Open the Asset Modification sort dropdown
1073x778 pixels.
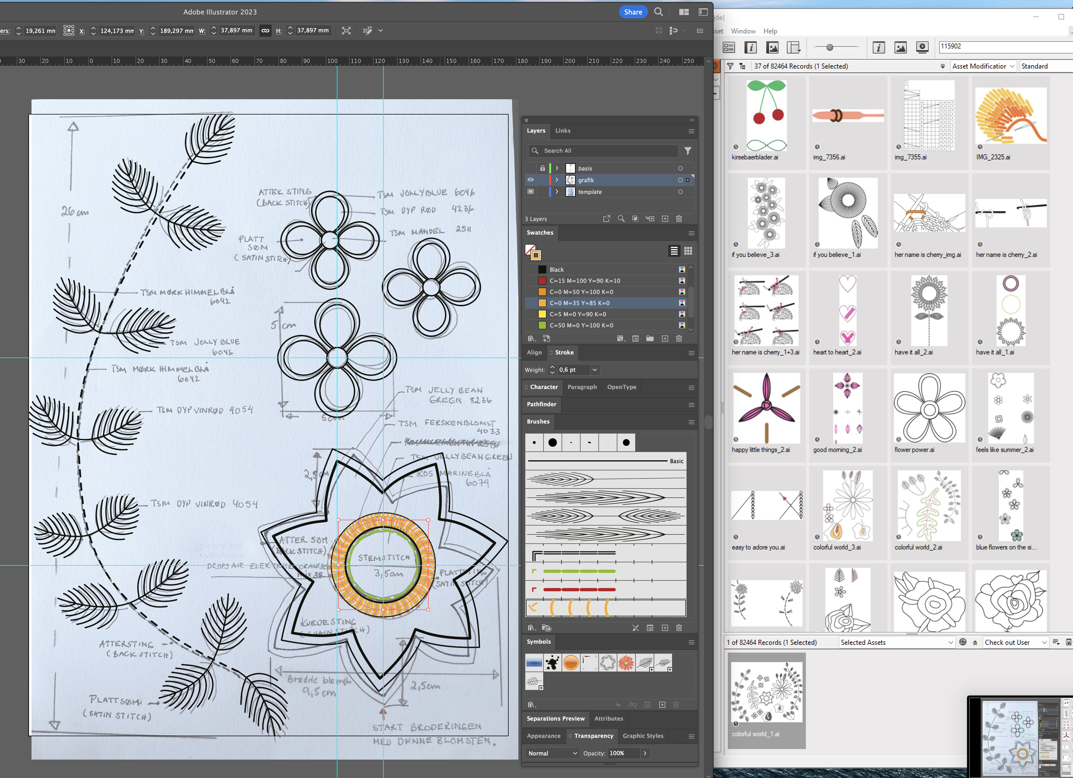pyautogui.click(x=983, y=66)
